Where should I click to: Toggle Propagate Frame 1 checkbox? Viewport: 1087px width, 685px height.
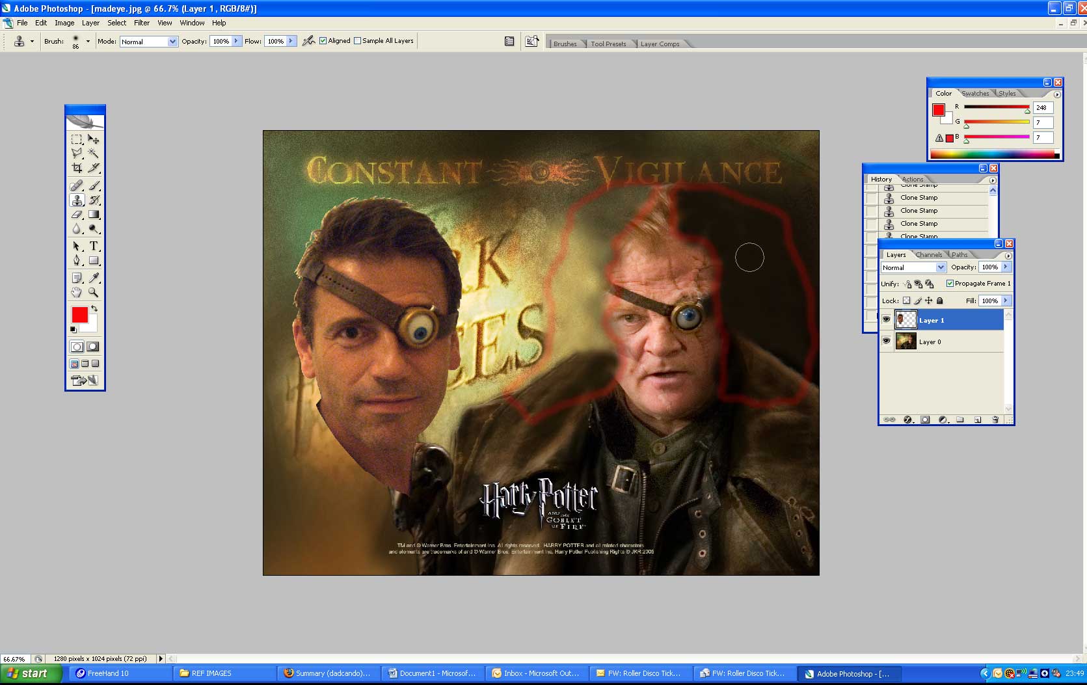[950, 283]
